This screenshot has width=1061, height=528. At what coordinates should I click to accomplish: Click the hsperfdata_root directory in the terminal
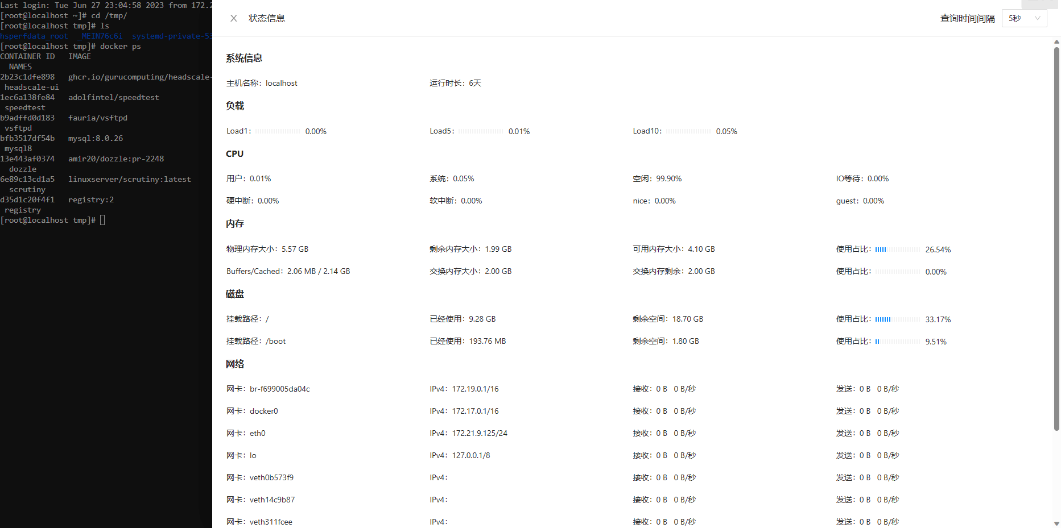pyautogui.click(x=34, y=36)
